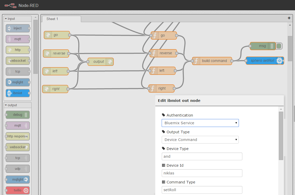Pick the mqtt input node
Screen dimensions: 295x195
[18, 39]
